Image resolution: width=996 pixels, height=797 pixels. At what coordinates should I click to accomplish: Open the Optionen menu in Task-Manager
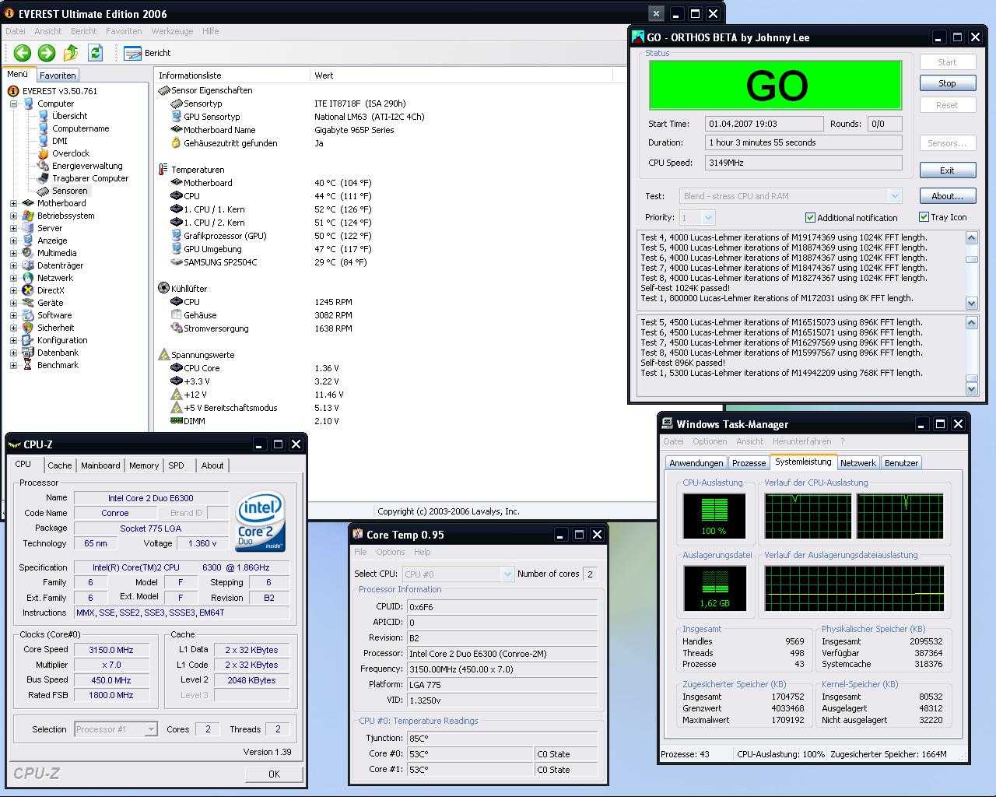pos(710,441)
